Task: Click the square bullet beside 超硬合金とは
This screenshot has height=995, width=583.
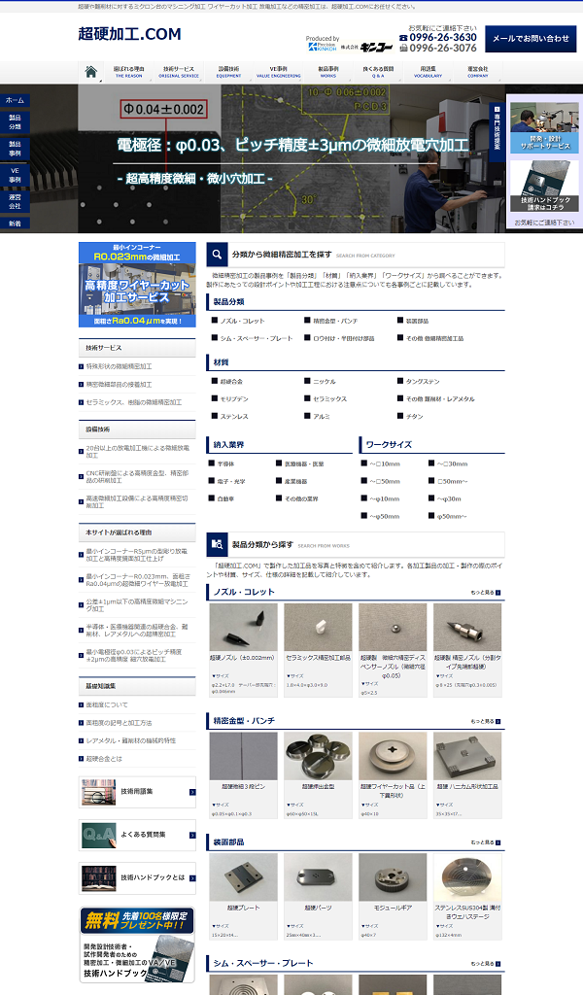Action: pyautogui.click(x=82, y=759)
